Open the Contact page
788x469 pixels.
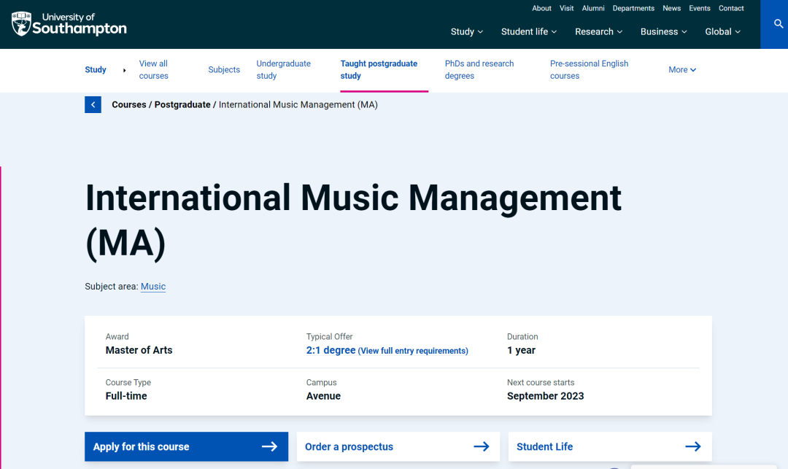731,9
